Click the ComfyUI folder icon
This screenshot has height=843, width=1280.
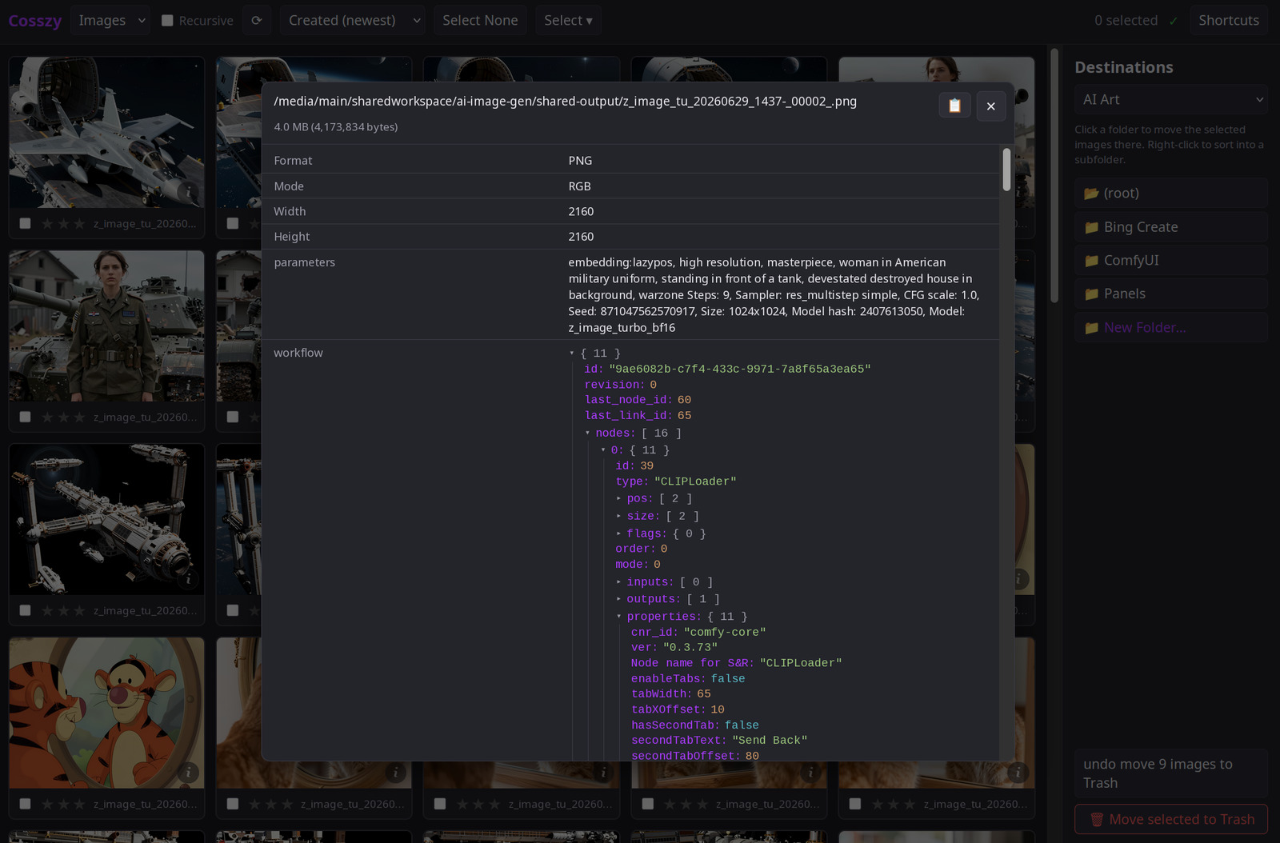click(x=1091, y=261)
